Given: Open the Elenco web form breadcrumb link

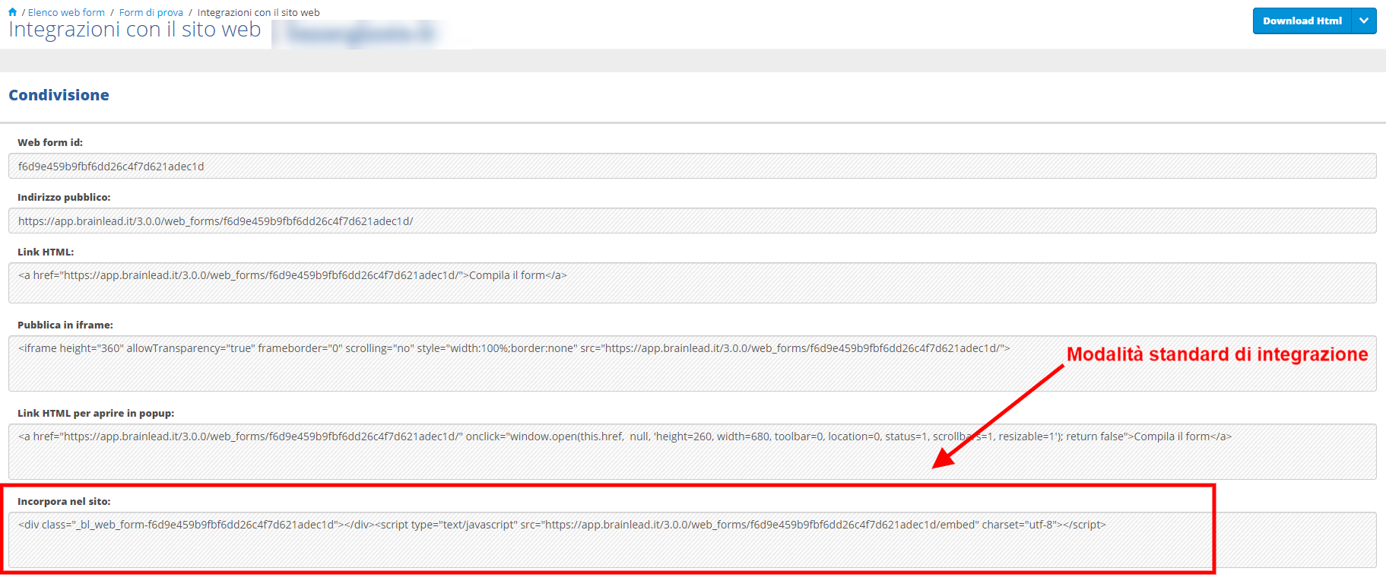Looking at the screenshot, I should [x=66, y=12].
